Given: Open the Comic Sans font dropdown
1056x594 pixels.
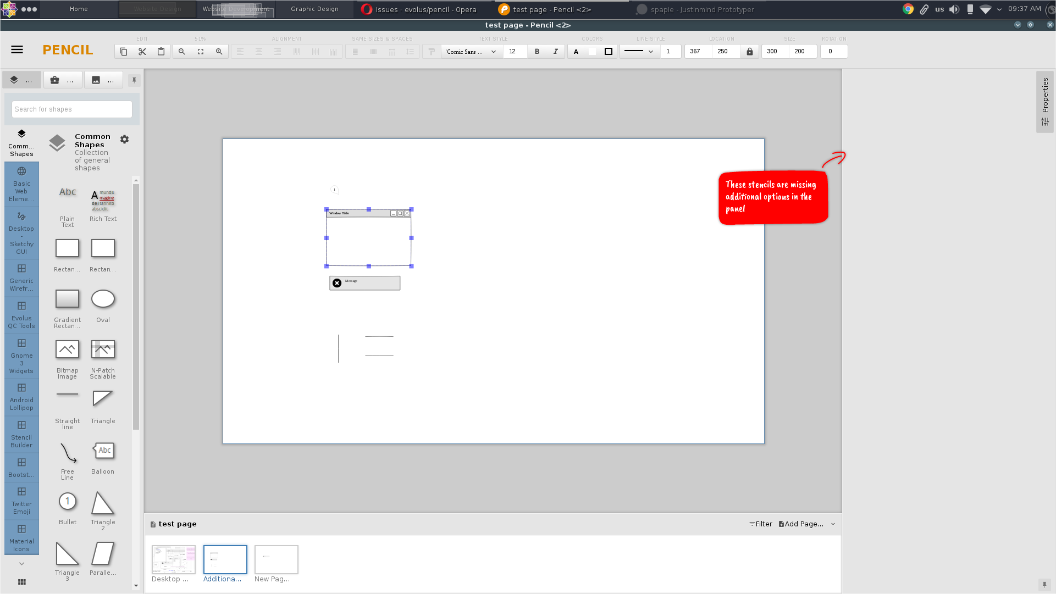Looking at the screenshot, I should [471, 52].
